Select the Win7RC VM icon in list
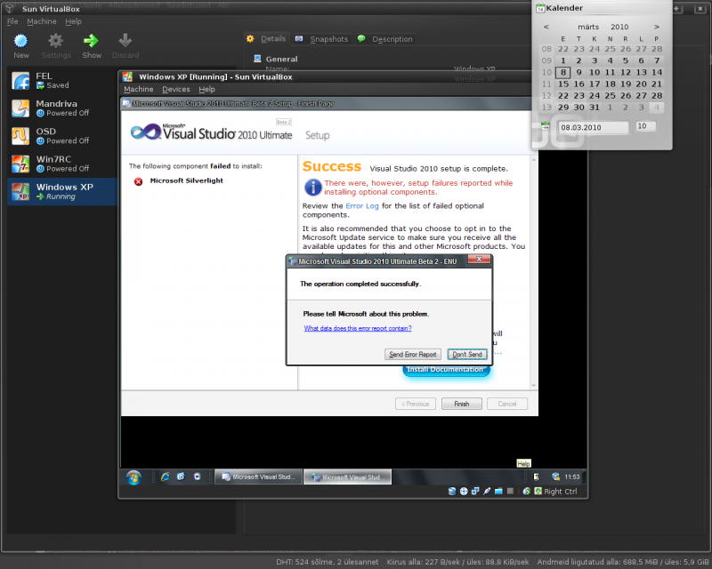This screenshot has width=712, height=569. (x=20, y=164)
